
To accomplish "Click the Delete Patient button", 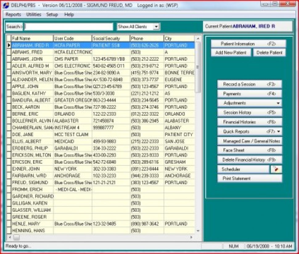I will [x=269, y=53].
